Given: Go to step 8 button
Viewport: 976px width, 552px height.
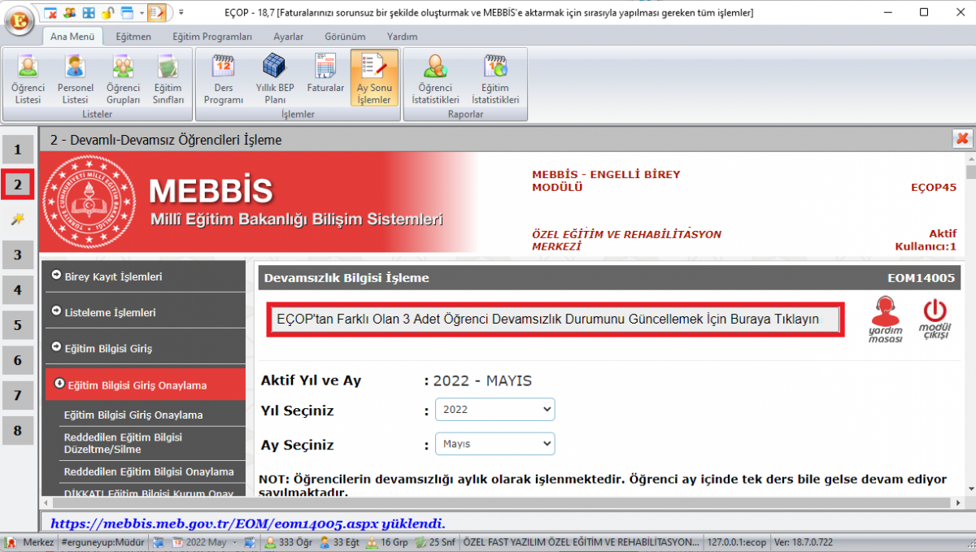Looking at the screenshot, I should 18,430.
